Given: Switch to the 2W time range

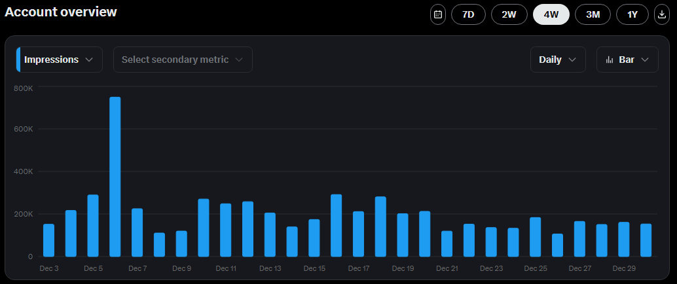Looking at the screenshot, I should (x=509, y=14).
